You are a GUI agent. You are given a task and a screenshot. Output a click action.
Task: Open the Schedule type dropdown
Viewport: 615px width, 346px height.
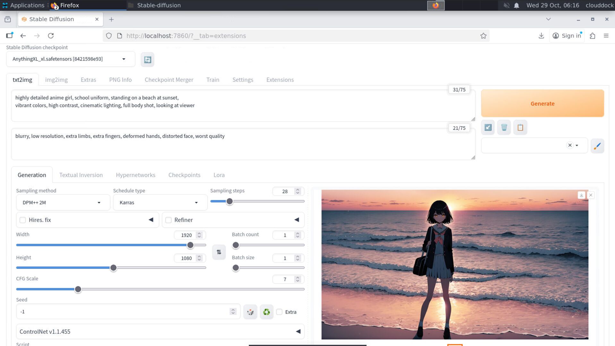click(160, 202)
